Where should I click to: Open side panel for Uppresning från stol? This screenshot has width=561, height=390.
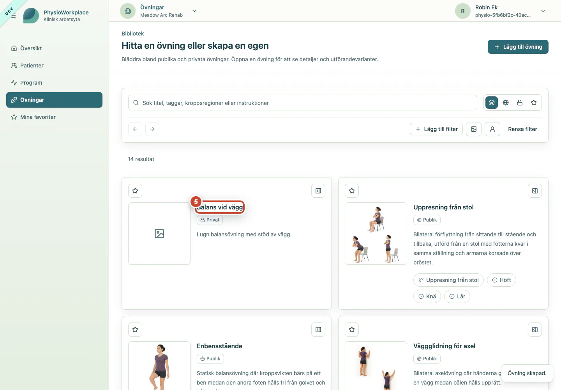[x=535, y=191]
